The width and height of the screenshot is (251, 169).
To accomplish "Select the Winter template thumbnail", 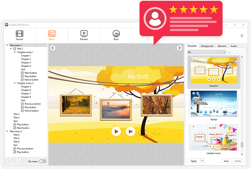I will tap(214, 104).
